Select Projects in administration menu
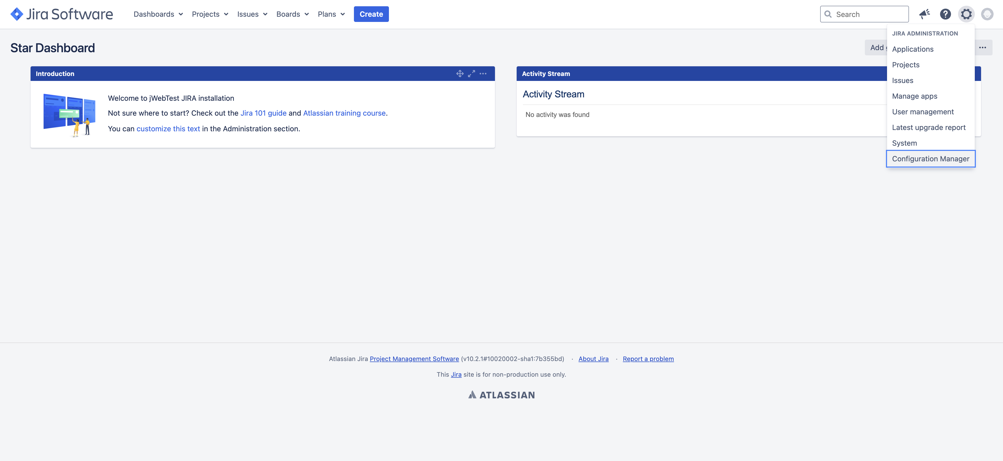The width and height of the screenshot is (1003, 461). pyautogui.click(x=931, y=64)
